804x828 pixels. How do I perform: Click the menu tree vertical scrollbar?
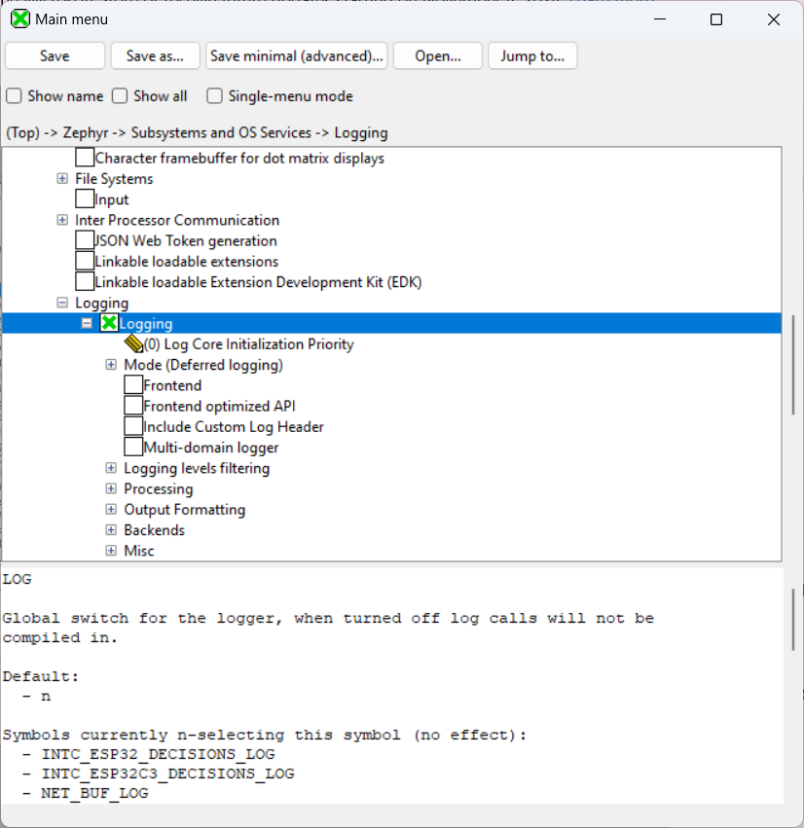(793, 364)
